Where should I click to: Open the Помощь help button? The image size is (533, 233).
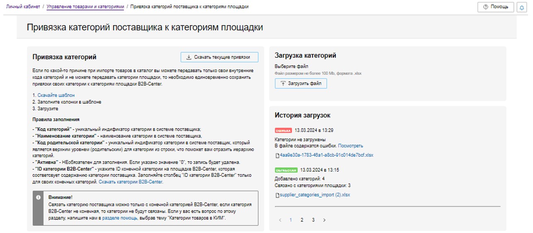(496, 7)
